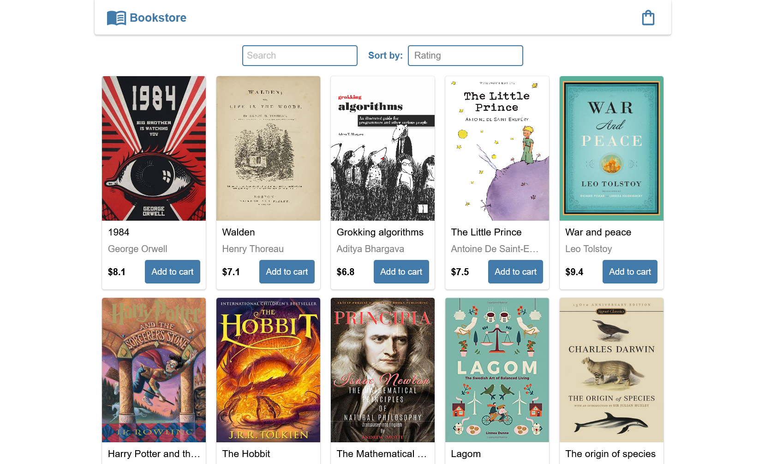
Task: Add 1984 to cart
Action: 173,272
